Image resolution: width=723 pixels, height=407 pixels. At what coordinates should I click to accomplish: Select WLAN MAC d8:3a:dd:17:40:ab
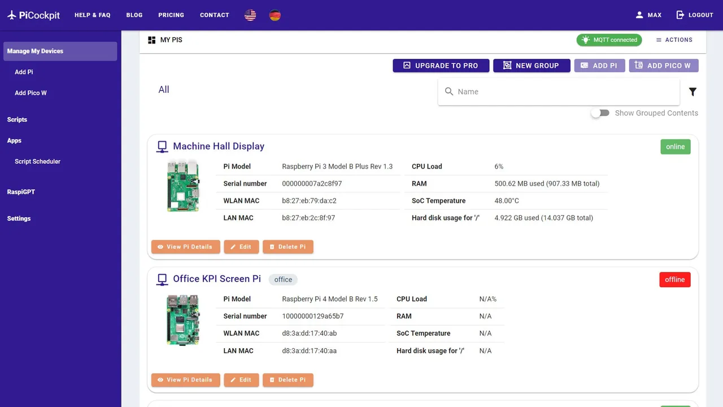[310, 334]
